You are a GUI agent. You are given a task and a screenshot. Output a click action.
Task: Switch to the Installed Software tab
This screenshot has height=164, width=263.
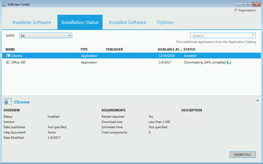[x=128, y=22]
